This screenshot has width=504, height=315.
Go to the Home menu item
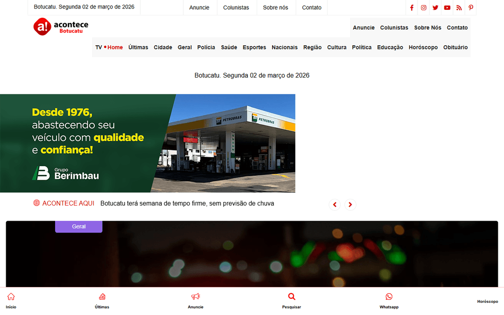115,47
